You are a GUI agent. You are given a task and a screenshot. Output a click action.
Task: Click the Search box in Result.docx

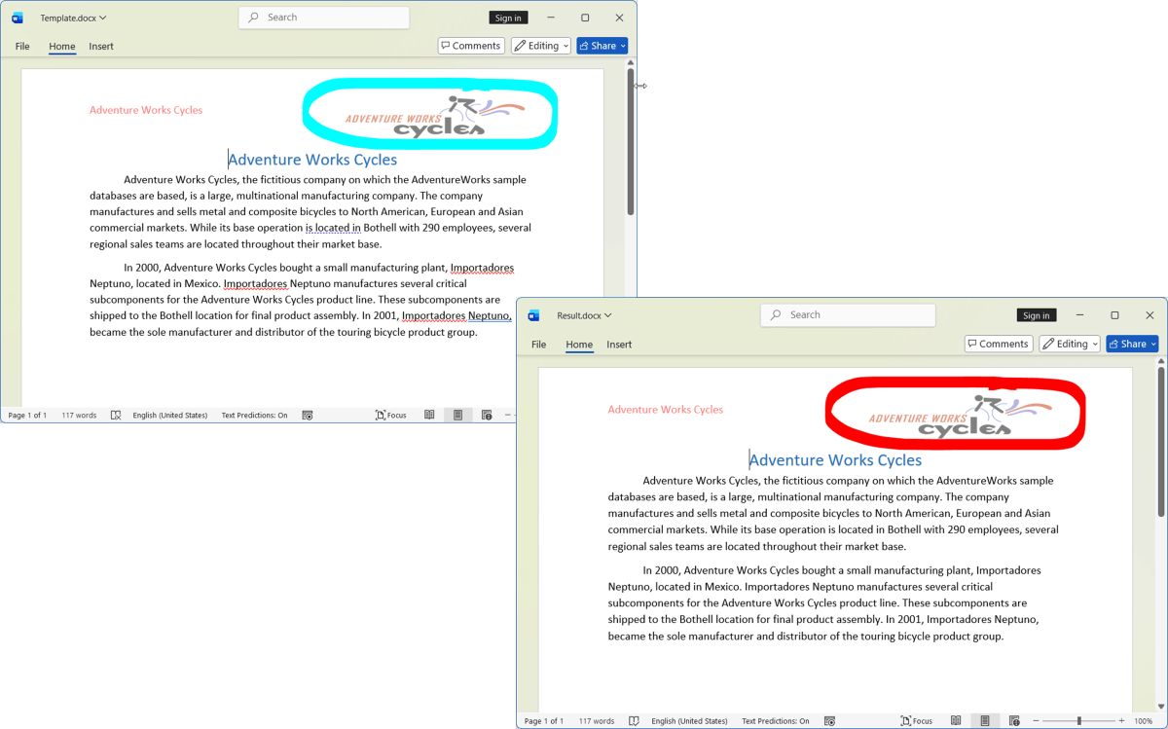coord(847,315)
